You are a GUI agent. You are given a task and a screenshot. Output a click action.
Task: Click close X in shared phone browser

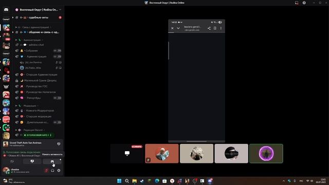[x=172, y=28]
